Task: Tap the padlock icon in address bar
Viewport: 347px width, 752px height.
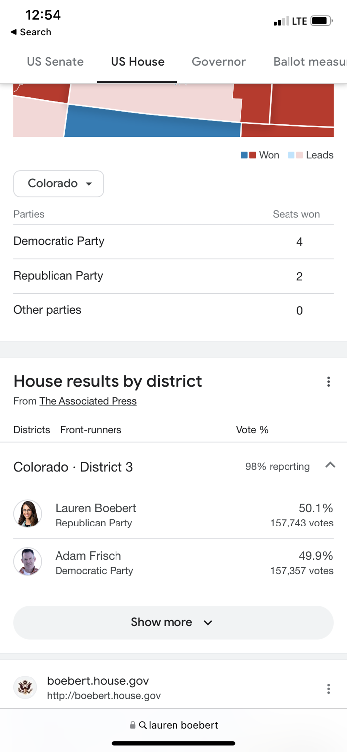Action: point(133,725)
